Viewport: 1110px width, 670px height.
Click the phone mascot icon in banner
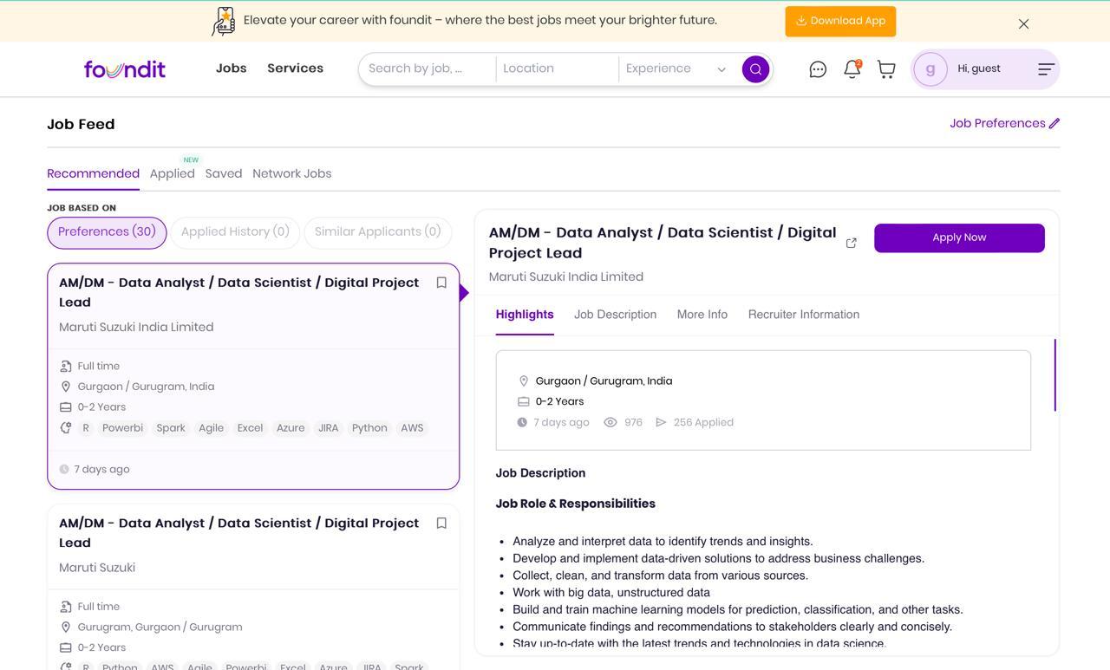click(224, 21)
